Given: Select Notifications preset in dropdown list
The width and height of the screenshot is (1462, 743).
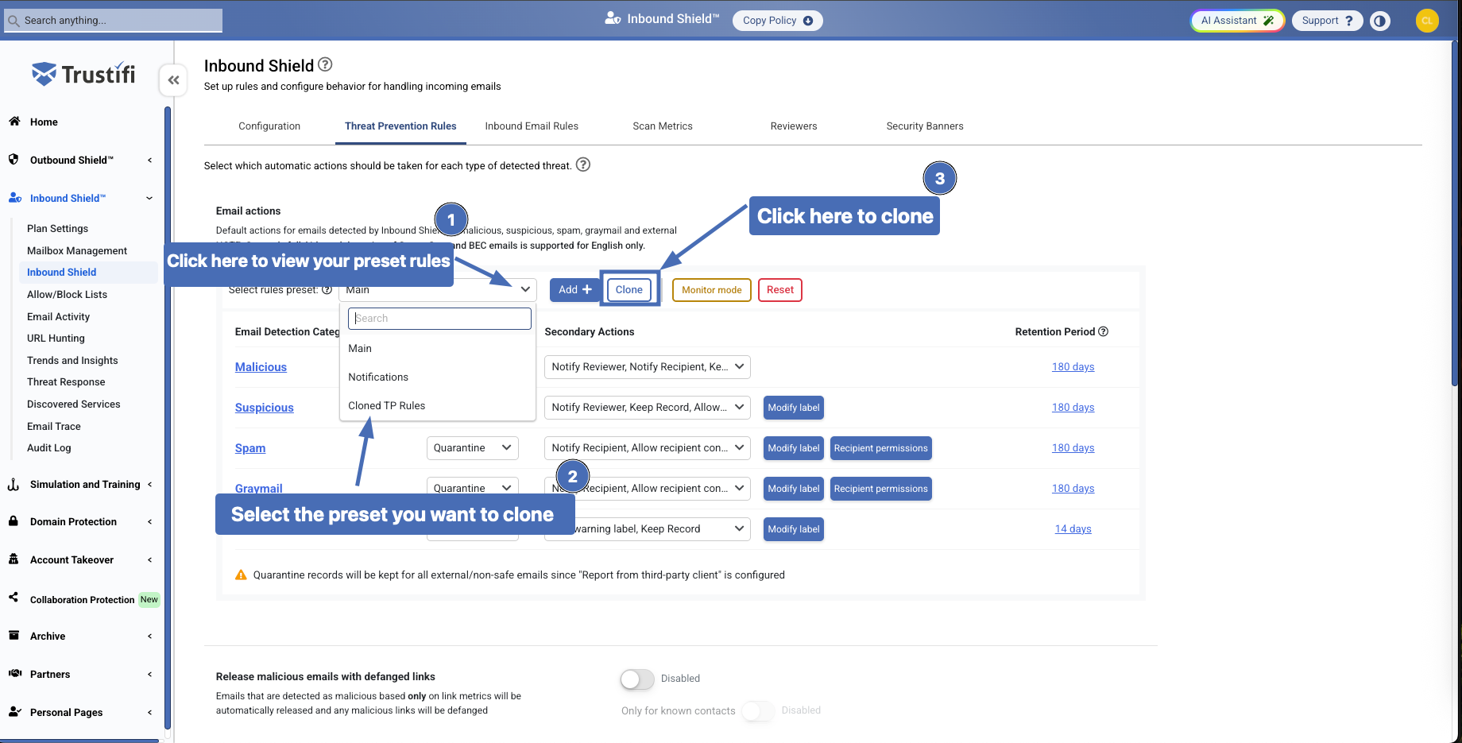Looking at the screenshot, I should tap(438, 377).
